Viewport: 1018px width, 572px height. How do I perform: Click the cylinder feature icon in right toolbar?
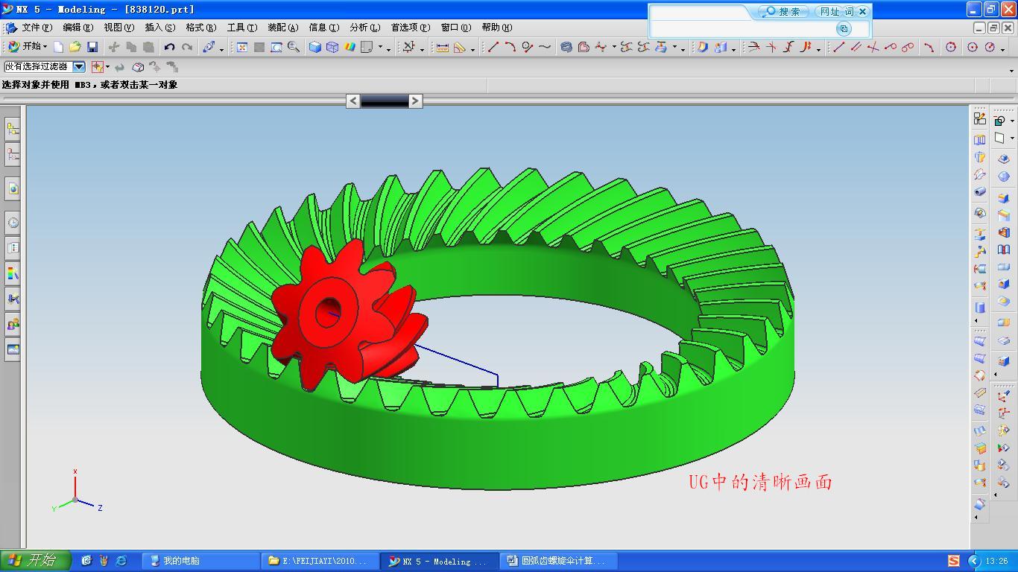point(980,307)
